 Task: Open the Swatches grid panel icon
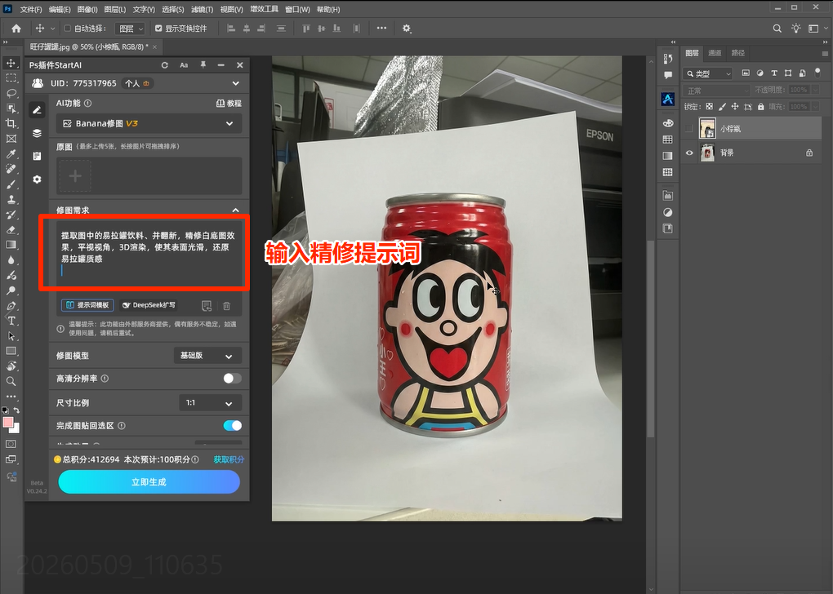pos(668,140)
